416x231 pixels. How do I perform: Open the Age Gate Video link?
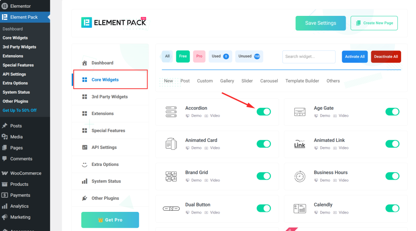click(x=341, y=116)
